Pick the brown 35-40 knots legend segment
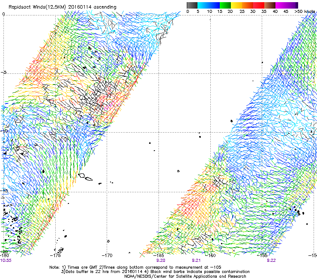The height and width of the screenshot is (279, 317). (270, 5)
